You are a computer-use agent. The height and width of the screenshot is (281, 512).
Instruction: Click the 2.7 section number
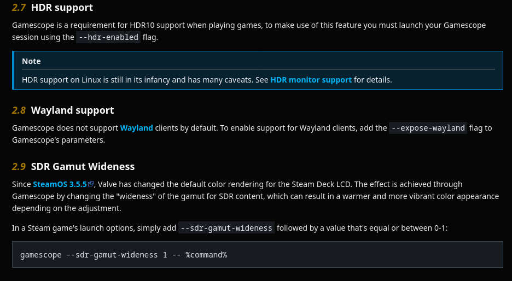[19, 8]
